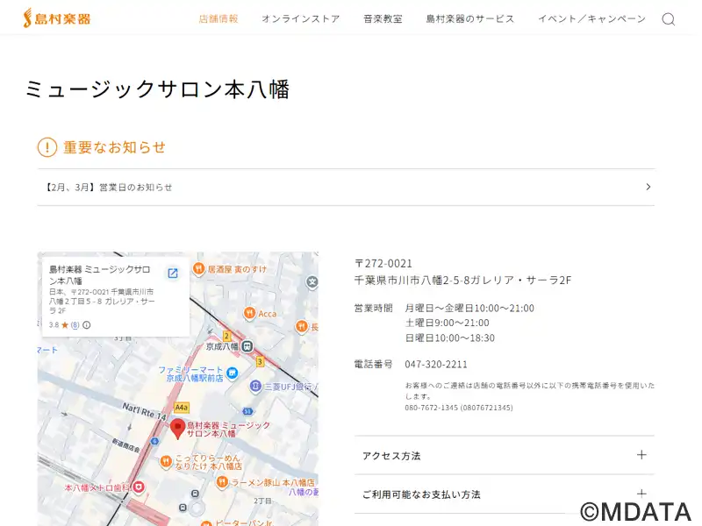Click the 本八幡メトロ歯科 map marker
702x526 pixels.
click(x=138, y=487)
